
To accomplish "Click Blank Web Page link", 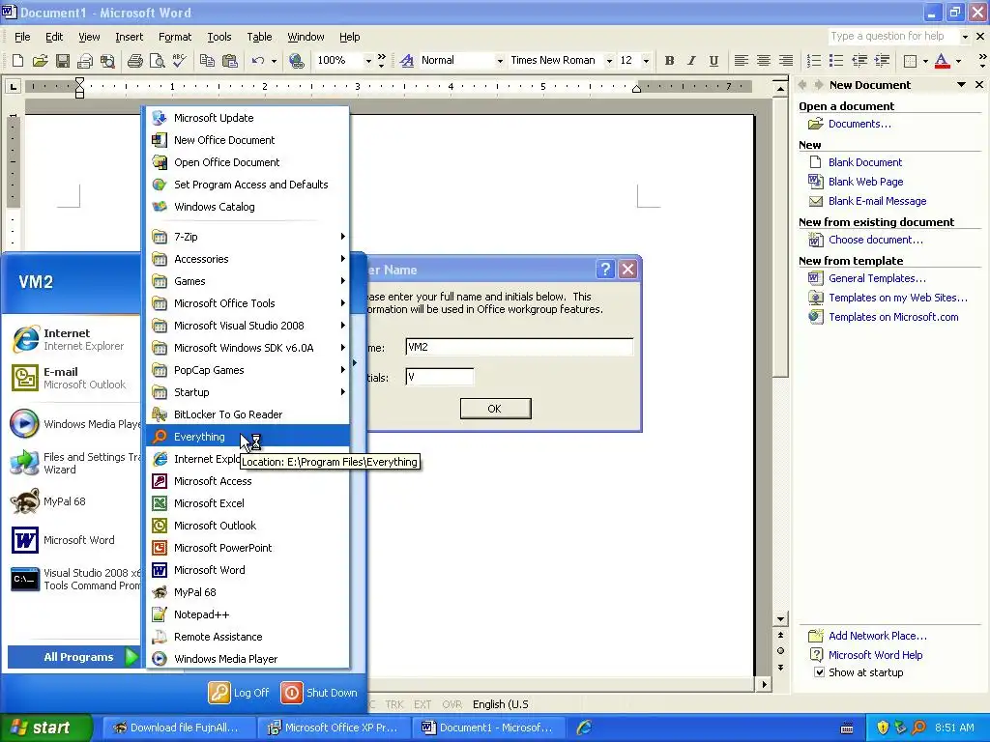I will click(x=865, y=182).
